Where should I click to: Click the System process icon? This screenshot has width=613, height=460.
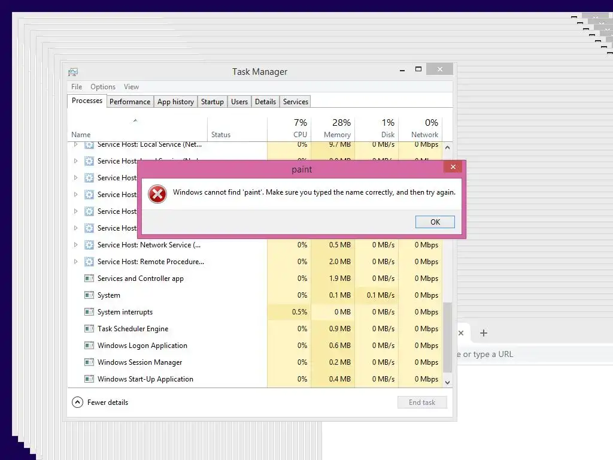[x=89, y=295]
